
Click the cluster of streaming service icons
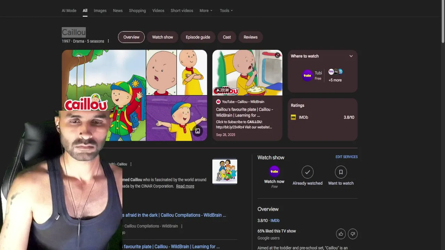[335, 72]
